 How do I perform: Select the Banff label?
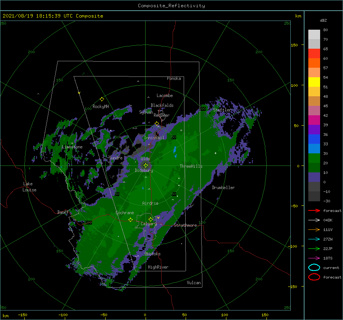pos(63,212)
